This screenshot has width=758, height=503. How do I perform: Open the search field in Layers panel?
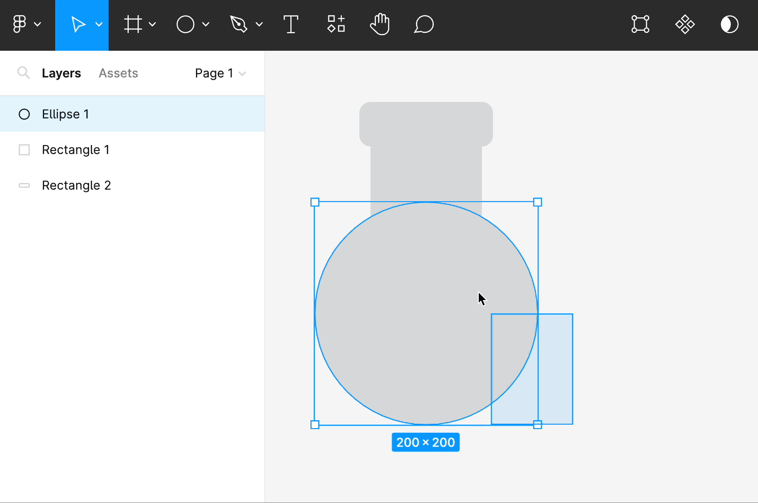click(24, 73)
